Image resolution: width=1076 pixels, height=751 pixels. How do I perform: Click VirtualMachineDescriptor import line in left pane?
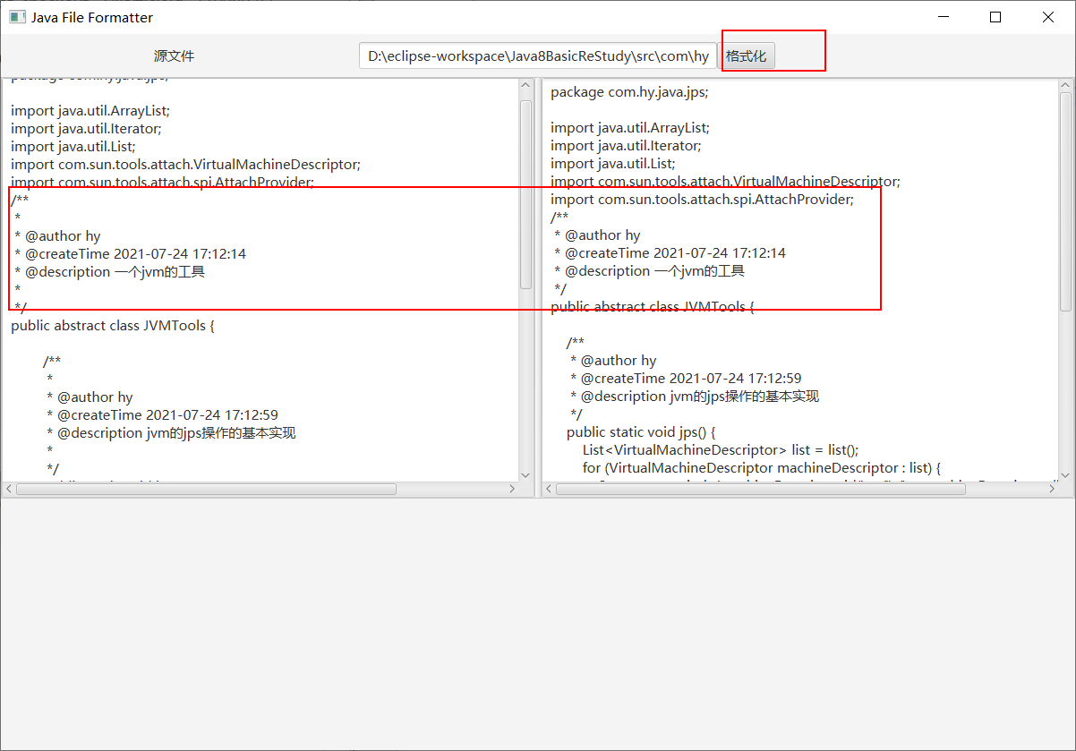pyautogui.click(x=185, y=164)
